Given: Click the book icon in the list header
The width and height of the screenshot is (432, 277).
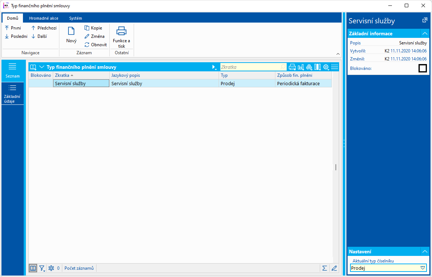Looking at the screenshot, I should [34, 67].
